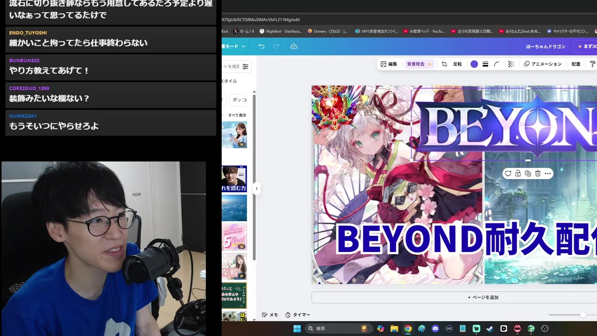Click ページを追加 to add a page

(x=483, y=297)
